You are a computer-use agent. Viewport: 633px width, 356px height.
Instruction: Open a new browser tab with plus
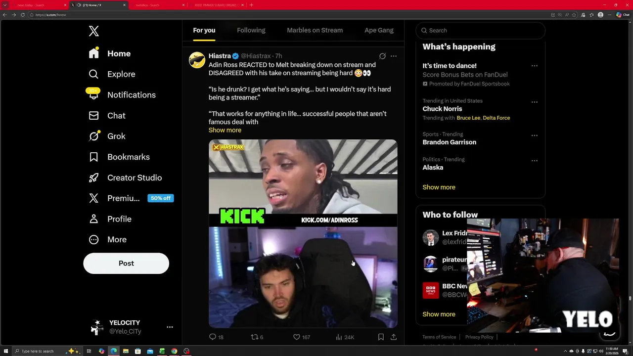pyautogui.click(x=251, y=5)
